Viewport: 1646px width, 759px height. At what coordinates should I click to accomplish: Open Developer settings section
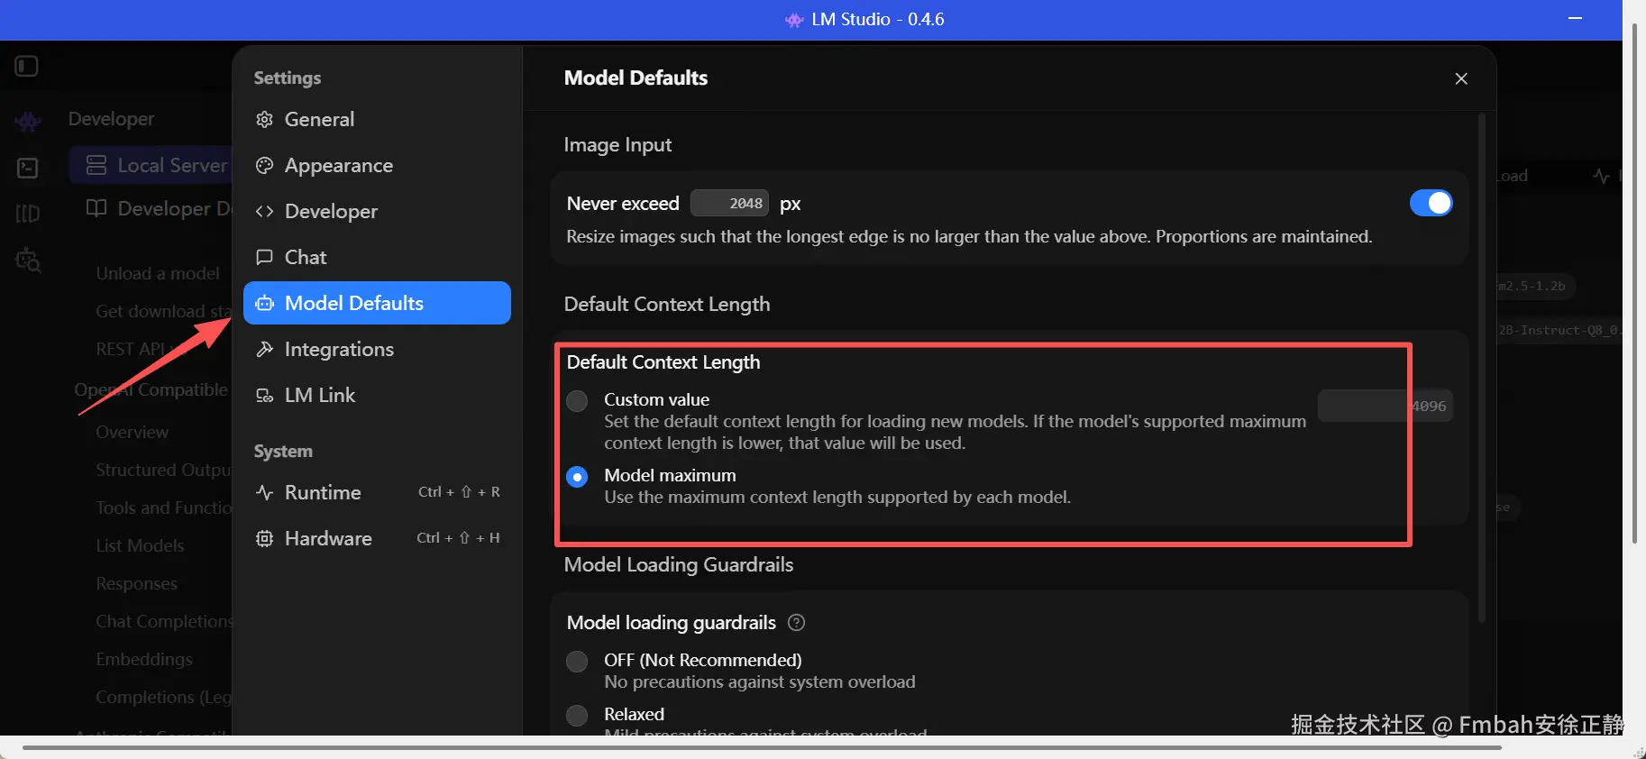click(x=377, y=211)
